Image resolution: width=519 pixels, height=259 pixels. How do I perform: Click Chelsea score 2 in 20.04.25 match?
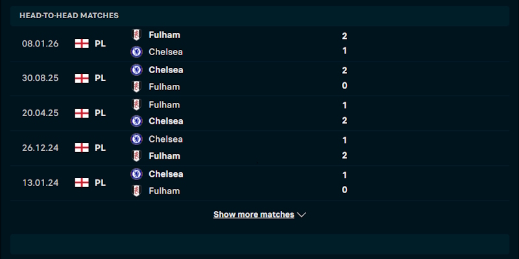click(344, 120)
